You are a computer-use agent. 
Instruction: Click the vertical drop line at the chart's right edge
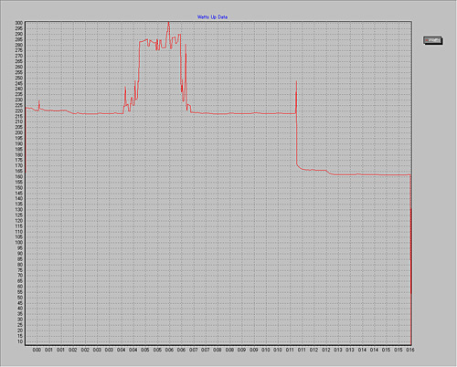411,258
